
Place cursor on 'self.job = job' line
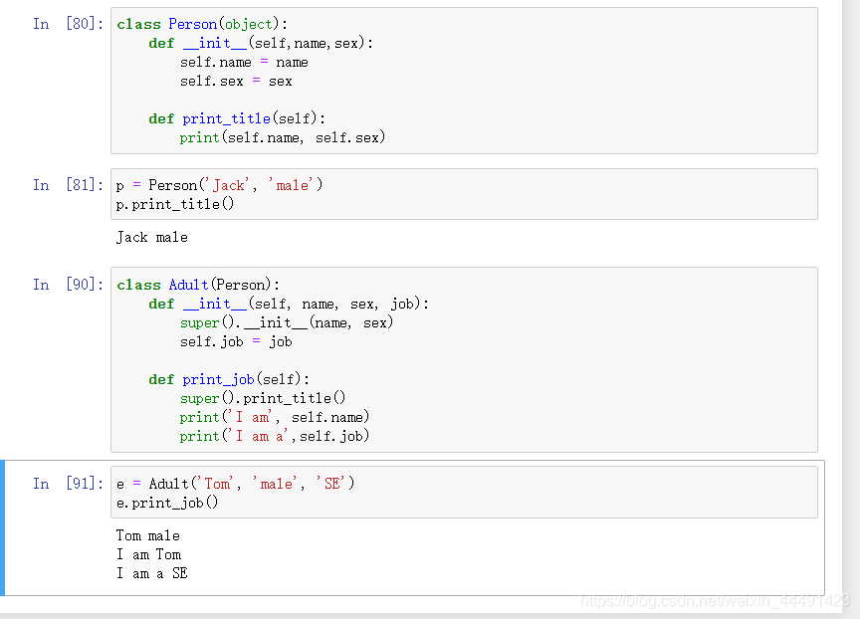point(236,341)
